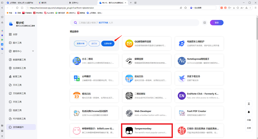Click the Tampermonkey extension icon
This screenshot has height=139, width=258.
(x=129, y=131)
